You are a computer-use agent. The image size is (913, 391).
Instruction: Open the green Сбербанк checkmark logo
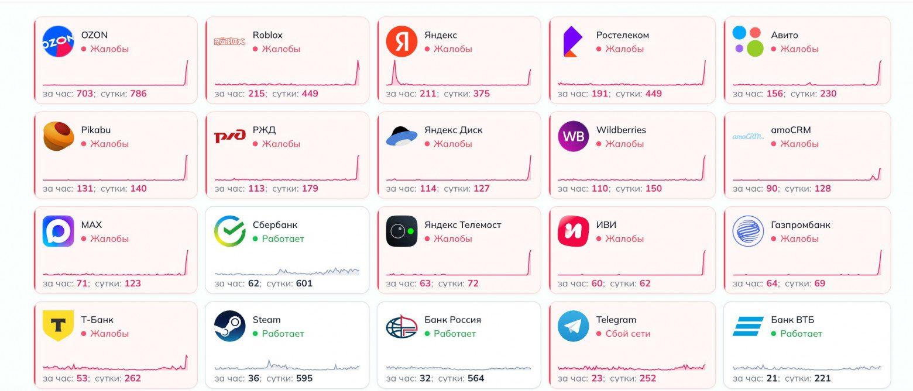pos(230,231)
